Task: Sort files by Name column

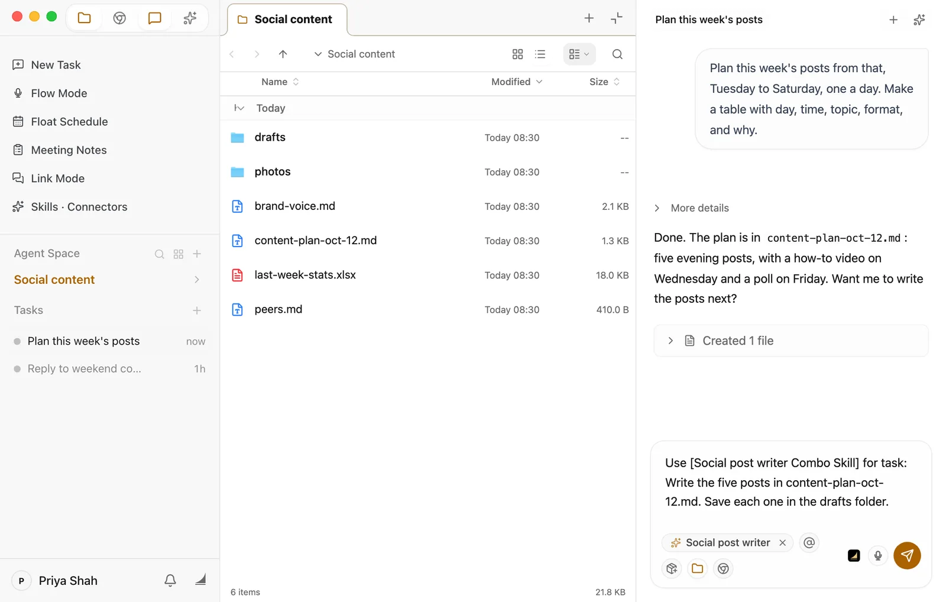Action: (x=280, y=82)
